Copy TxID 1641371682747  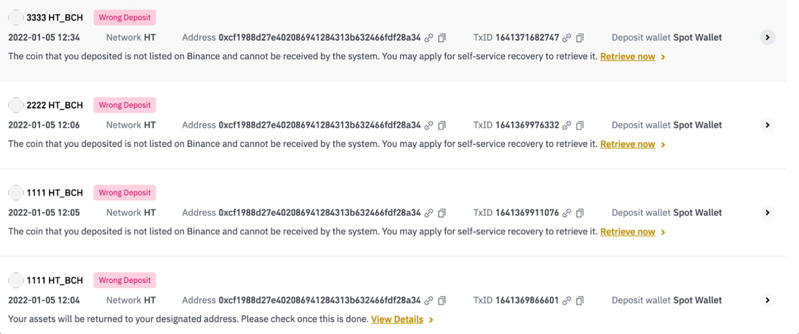[580, 38]
